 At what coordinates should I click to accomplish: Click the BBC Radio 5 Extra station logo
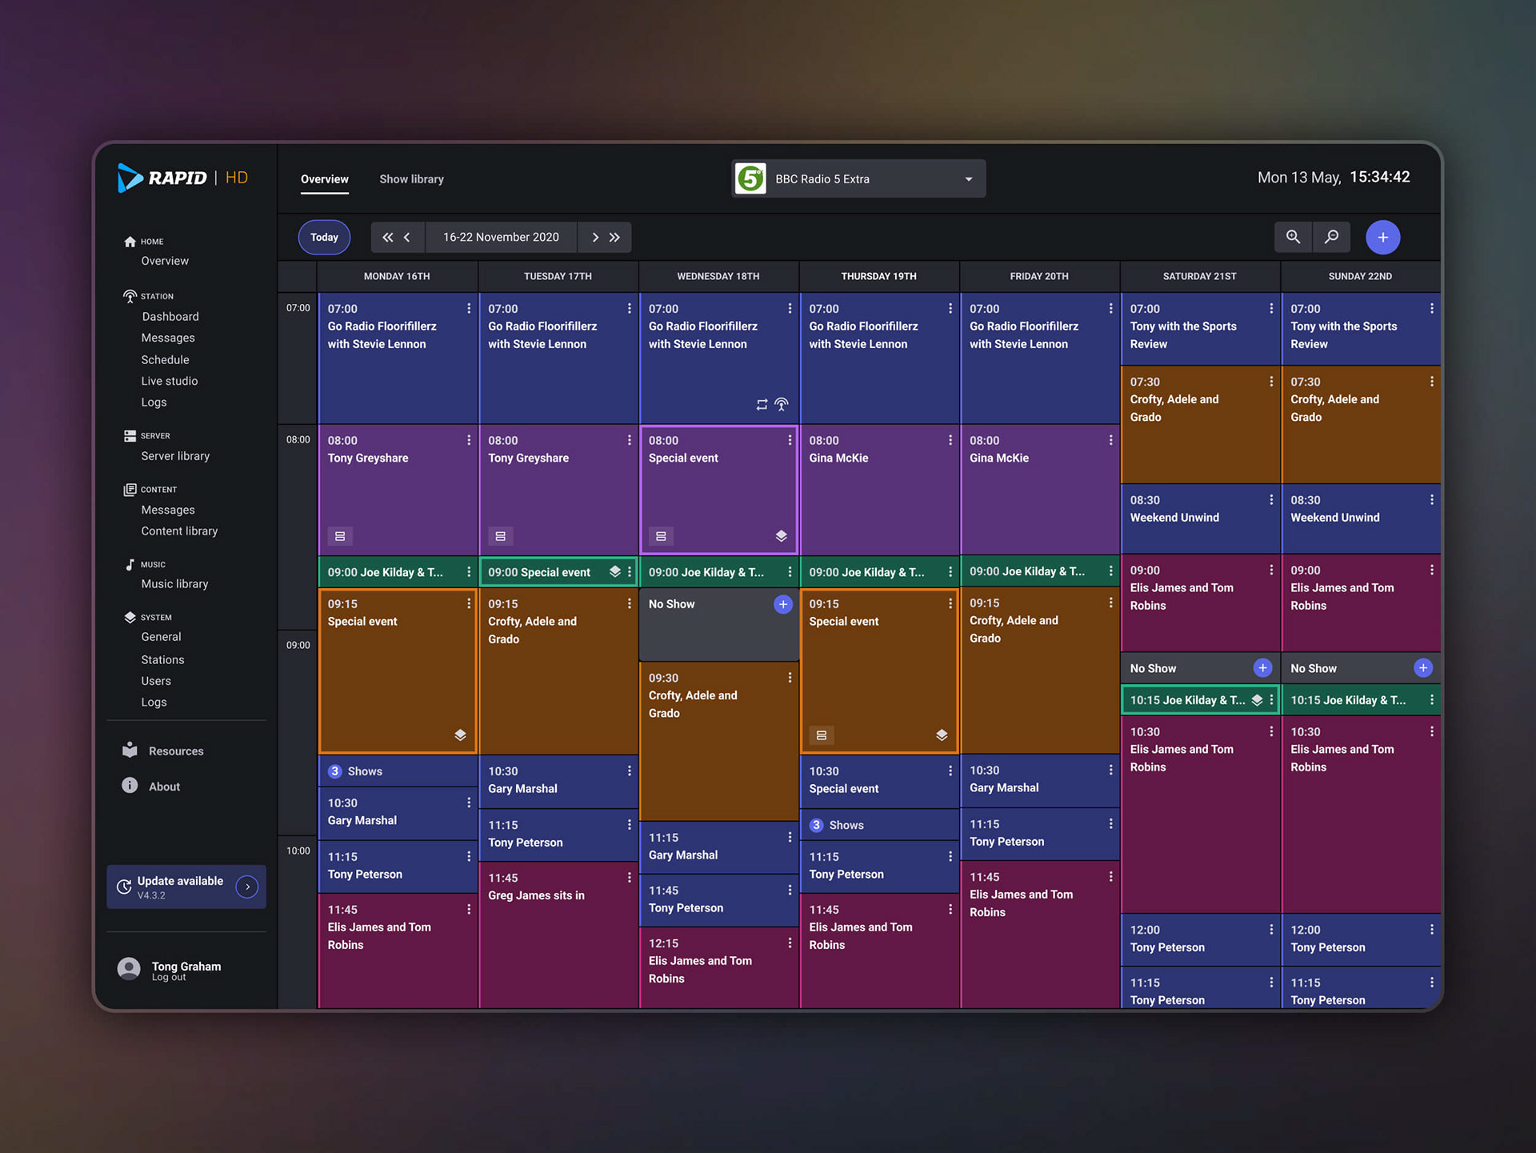[x=750, y=178]
